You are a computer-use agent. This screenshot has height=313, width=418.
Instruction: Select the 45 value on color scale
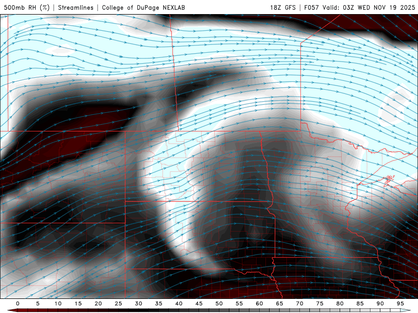[x=199, y=304]
